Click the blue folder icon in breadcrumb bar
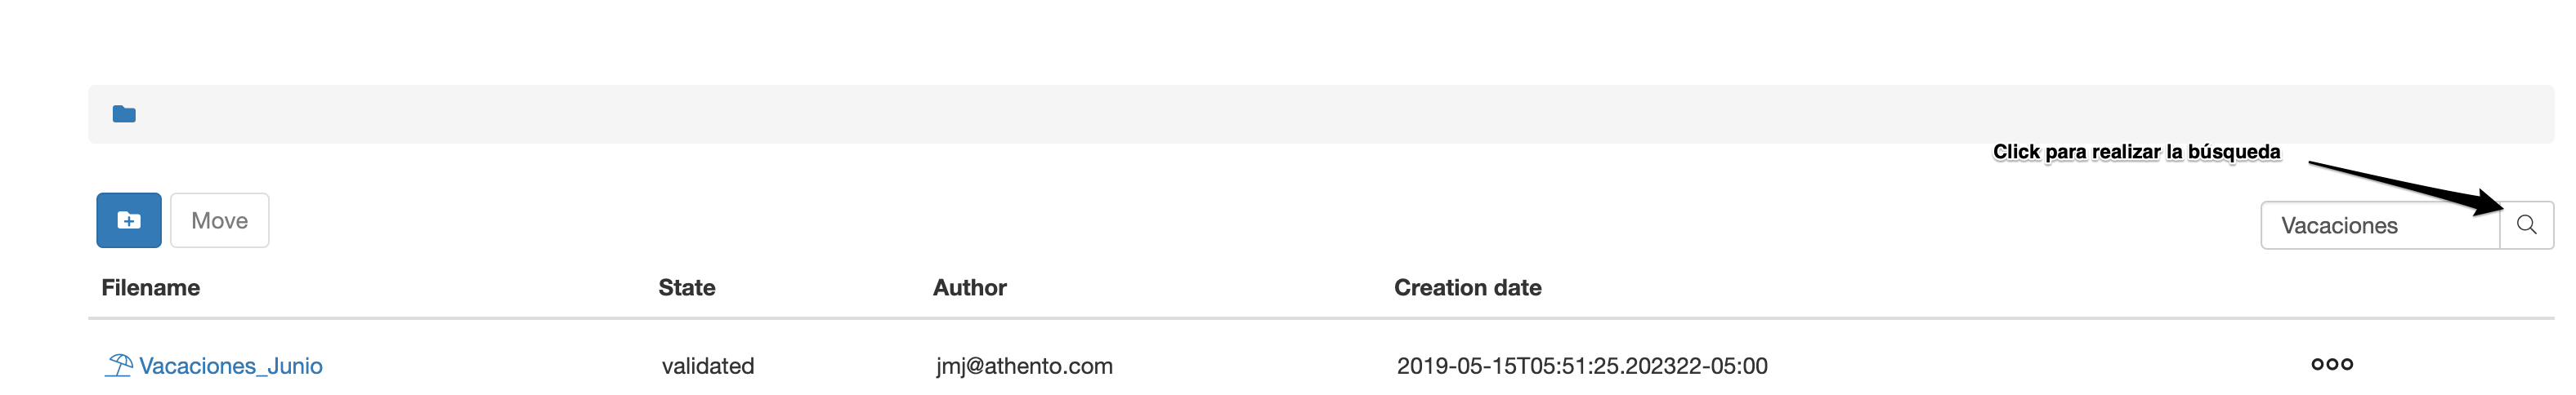The image size is (2576, 395). [x=124, y=113]
